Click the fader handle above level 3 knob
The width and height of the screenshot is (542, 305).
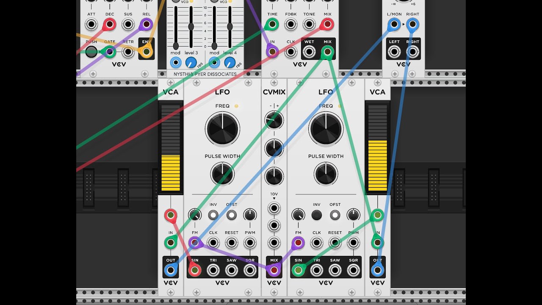tap(191, 27)
